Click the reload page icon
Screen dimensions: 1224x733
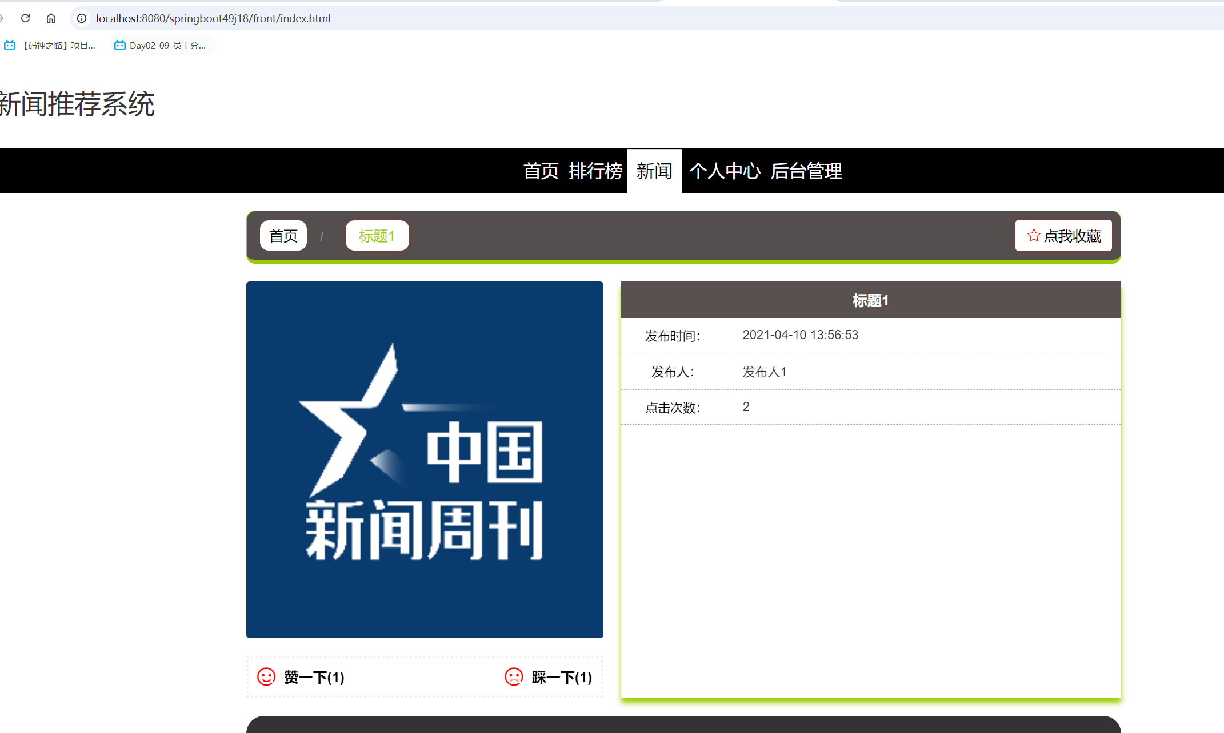click(x=25, y=18)
